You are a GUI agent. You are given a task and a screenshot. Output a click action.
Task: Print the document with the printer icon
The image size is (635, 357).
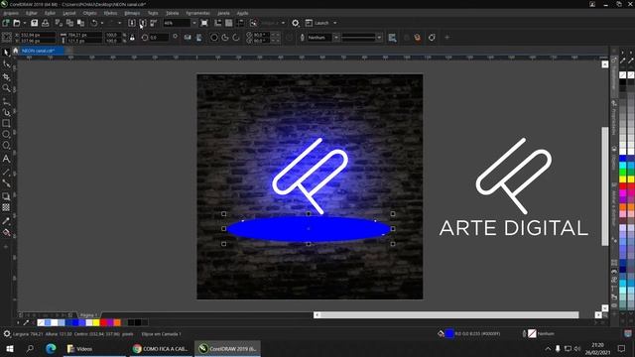click(x=46, y=23)
